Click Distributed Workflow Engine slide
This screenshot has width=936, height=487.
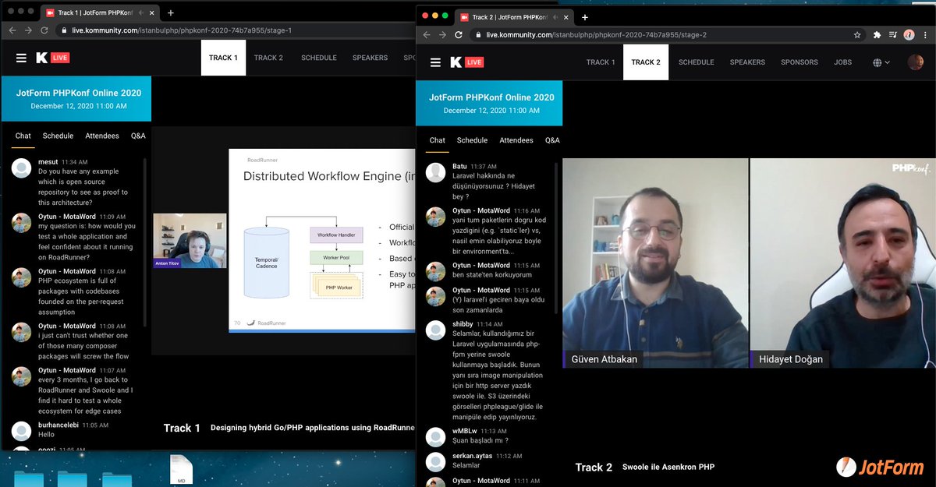coord(322,240)
